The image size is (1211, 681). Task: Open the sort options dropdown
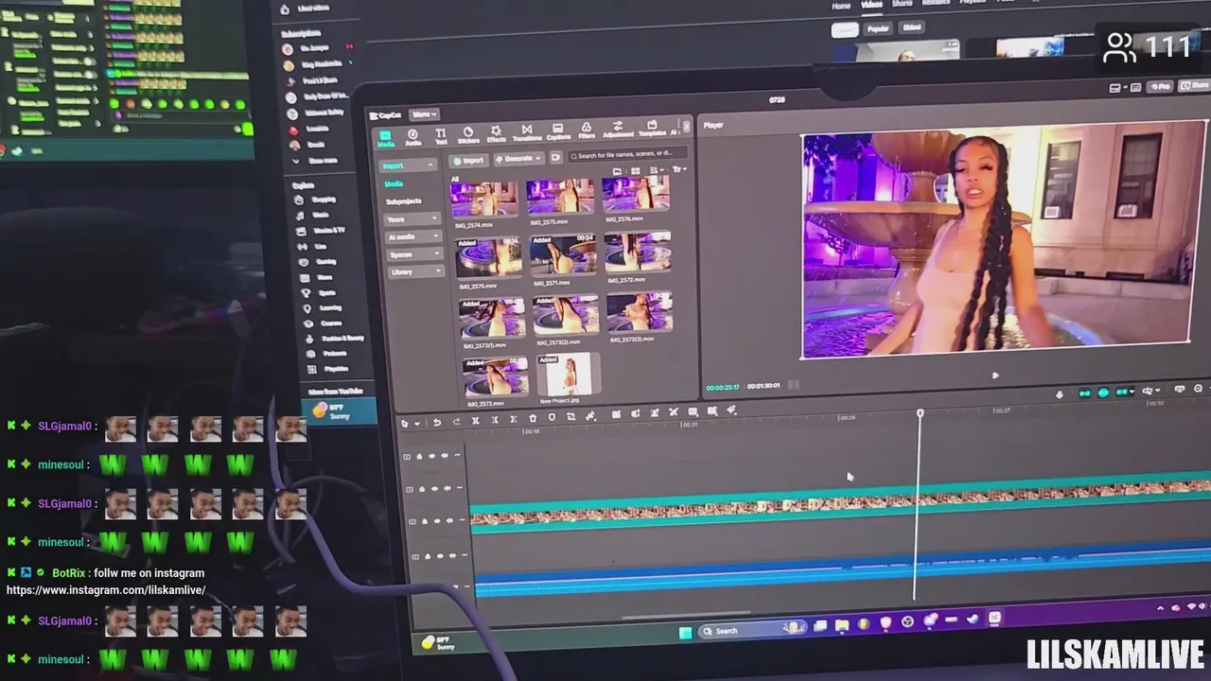(656, 170)
